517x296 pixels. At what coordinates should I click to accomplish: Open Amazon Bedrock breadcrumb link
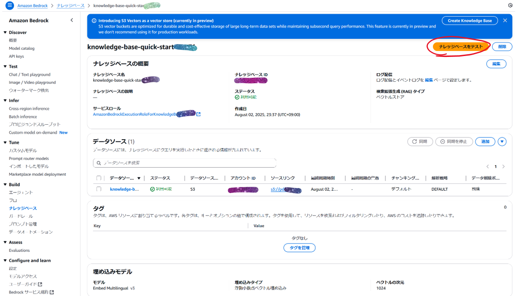tap(32, 5)
